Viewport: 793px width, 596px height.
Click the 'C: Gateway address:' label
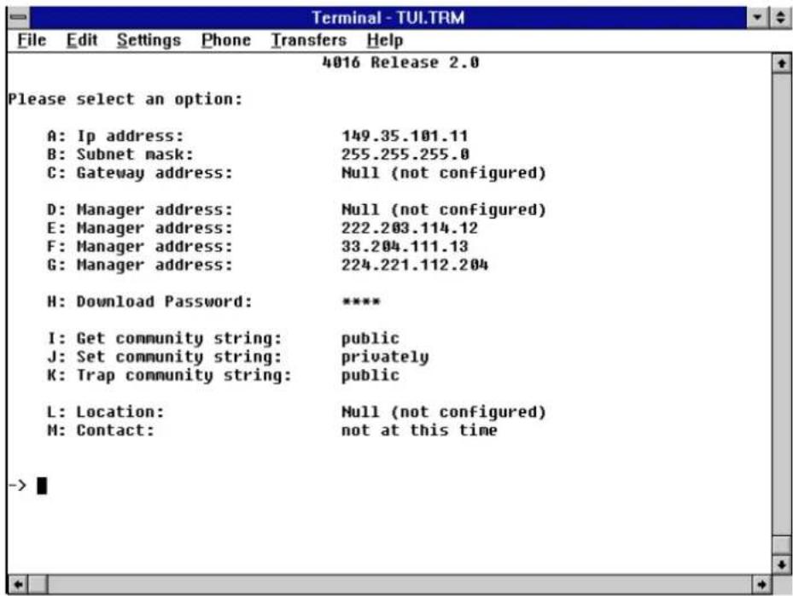tap(140, 173)
